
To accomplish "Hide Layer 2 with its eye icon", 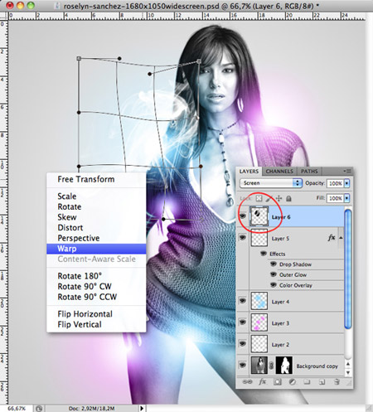I will coord(243,344).
